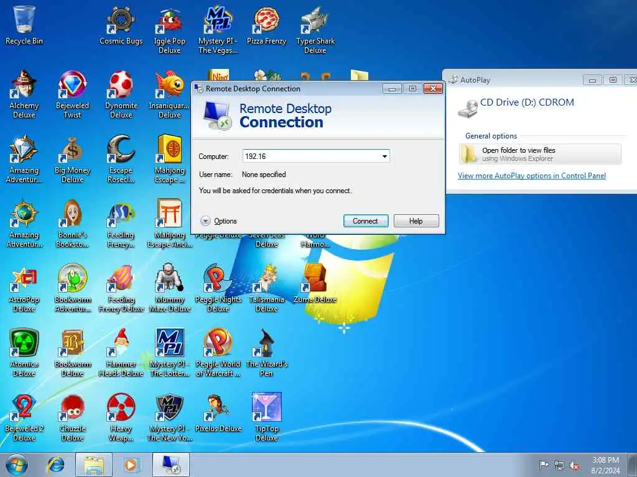Open Iggle Pop Deluxe shortcut
This screenshot has height=477, width=637.
(169, 30)
